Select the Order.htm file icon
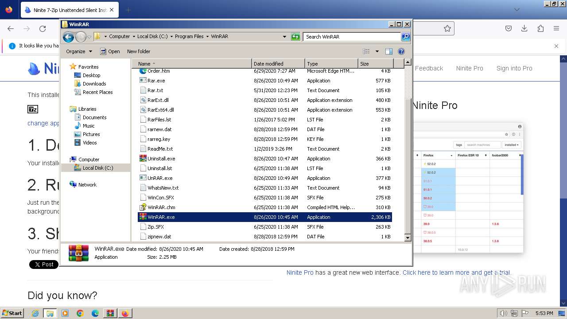The height and width of the screenshot is (319, 567). tap(143, 71)
